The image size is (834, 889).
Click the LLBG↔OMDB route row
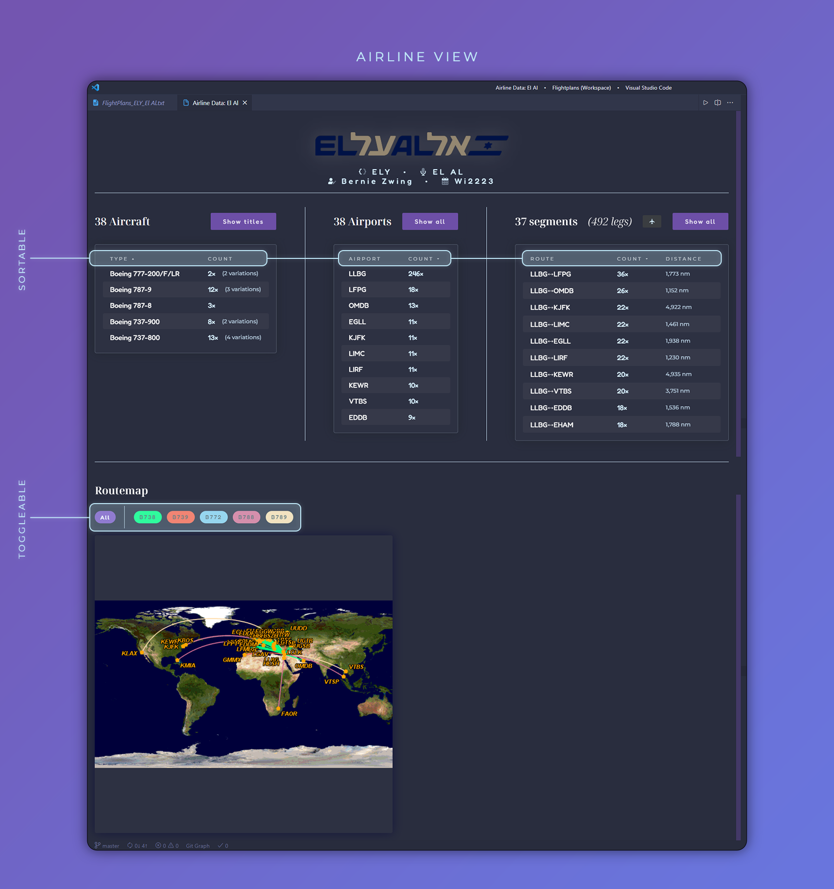(622, 291)
